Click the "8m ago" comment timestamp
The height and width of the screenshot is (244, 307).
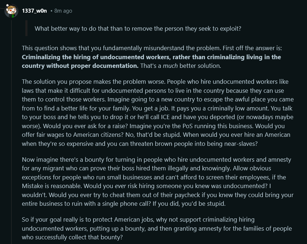(x=63, y=11)
